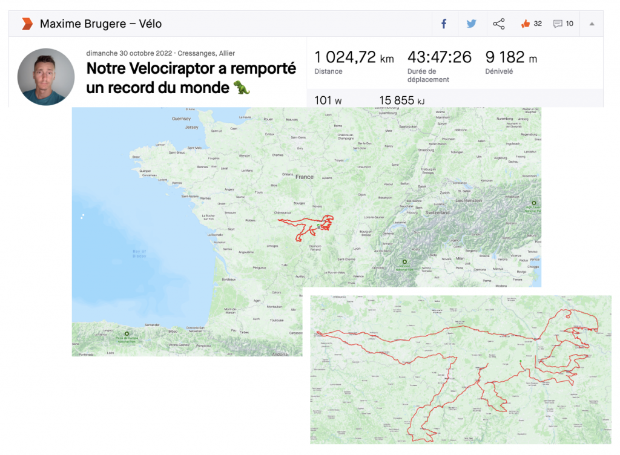
Task: Click the France label on the map
Action: [304, 177]
